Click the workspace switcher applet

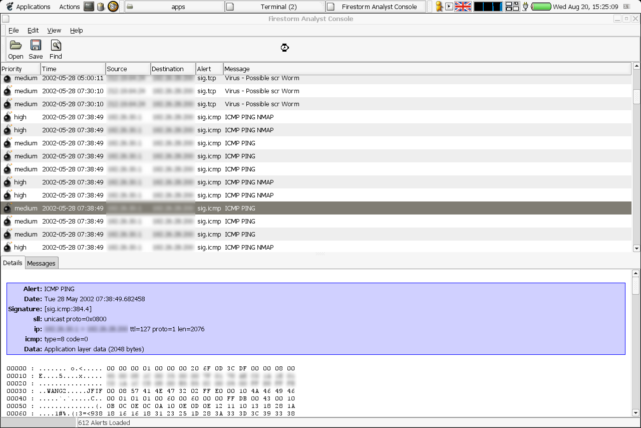coord(512,7)
